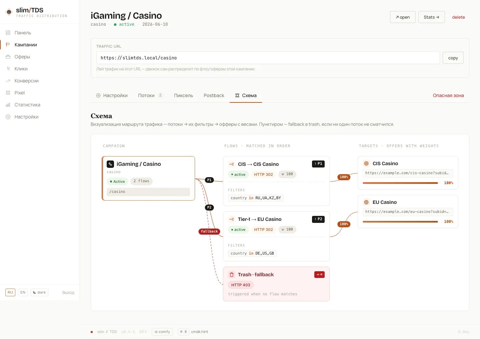The width and height of the screenshot is (480, 339).
Task: Click the red delete link
Action: coord(458,17)
